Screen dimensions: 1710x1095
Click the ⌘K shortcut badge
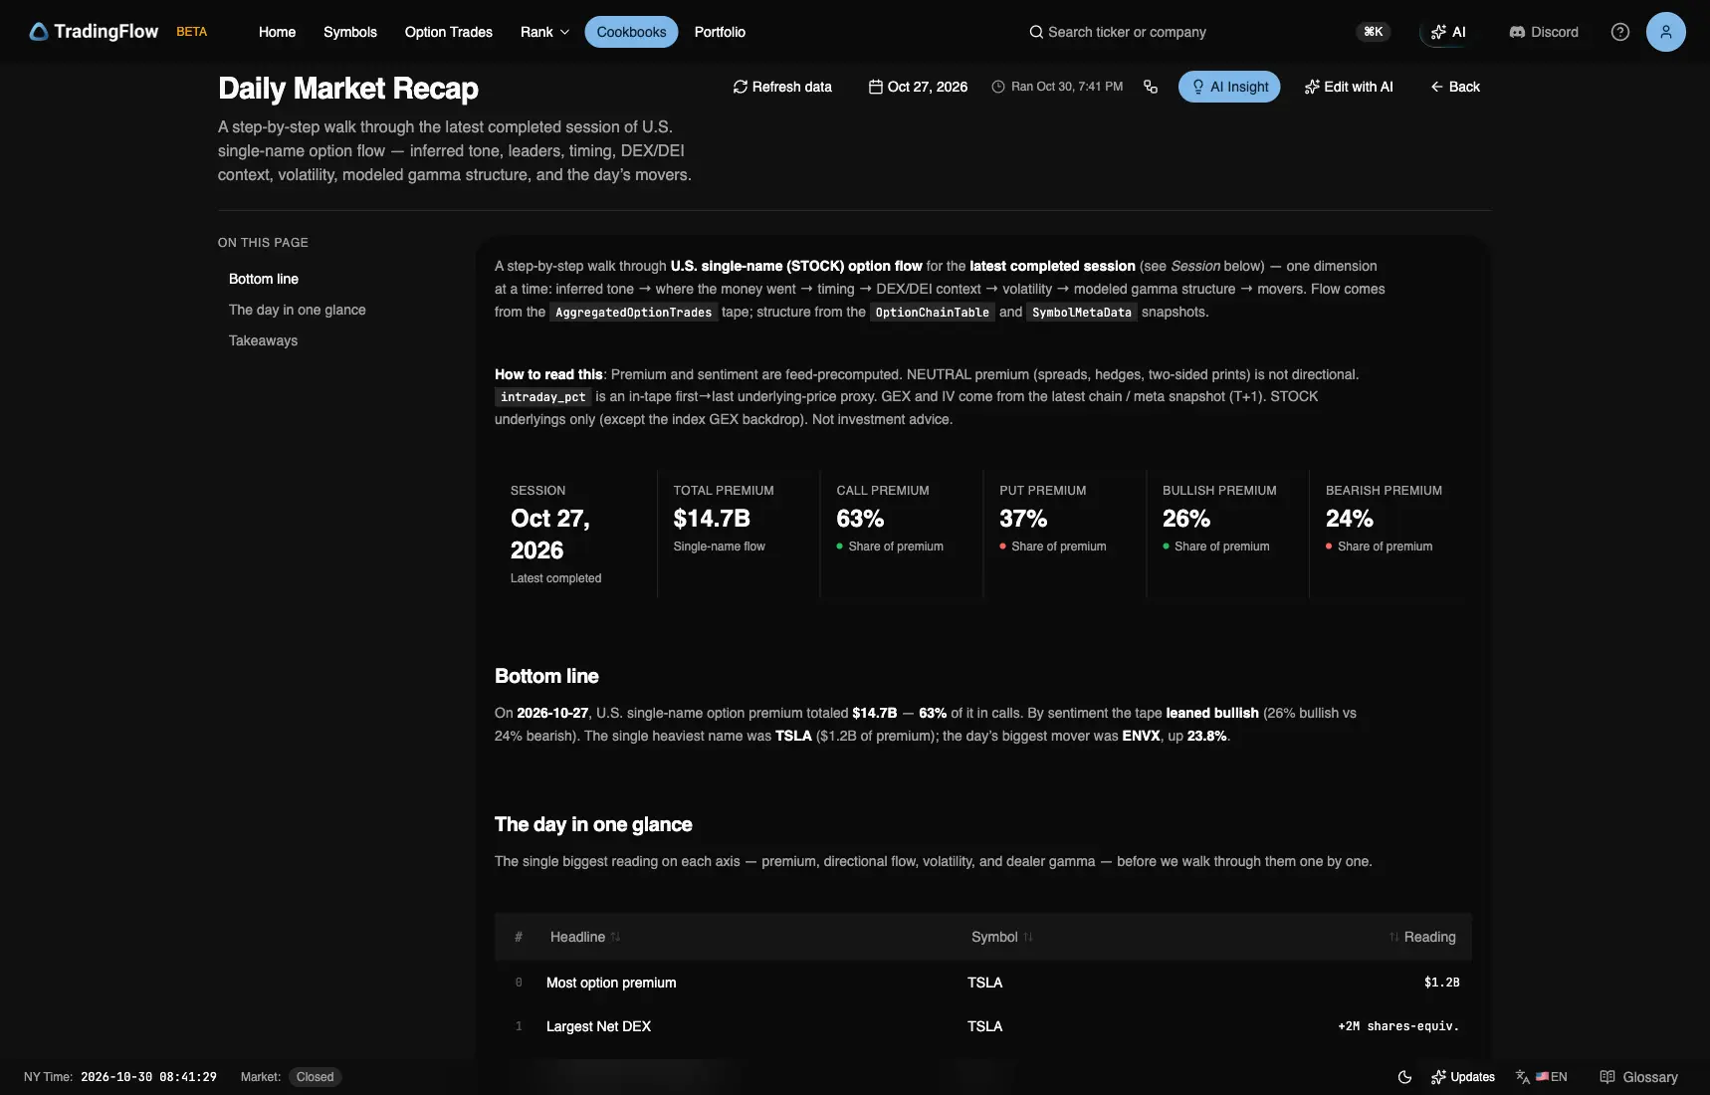pos(1373,32)
